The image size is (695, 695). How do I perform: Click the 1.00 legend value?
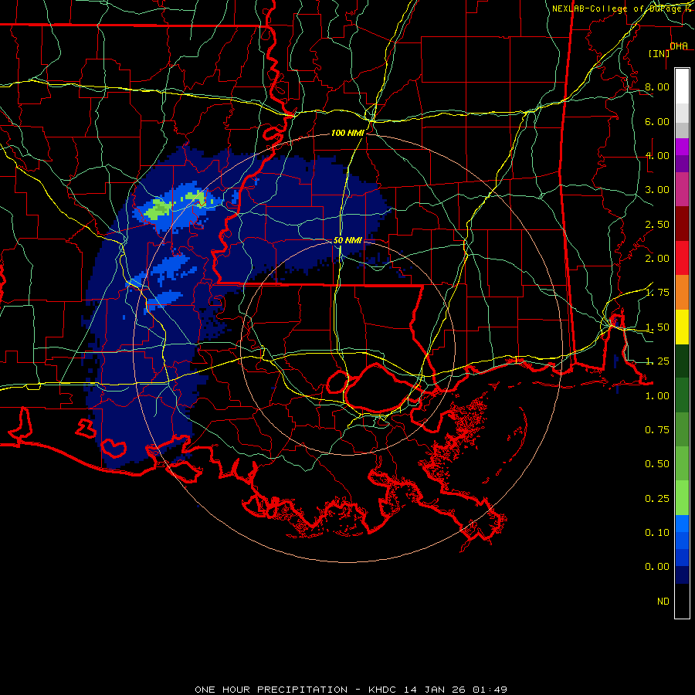[x=657, y=396]
